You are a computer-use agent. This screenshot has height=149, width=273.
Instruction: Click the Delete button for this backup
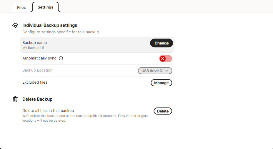pyautogui.click(x=163, y=111)
